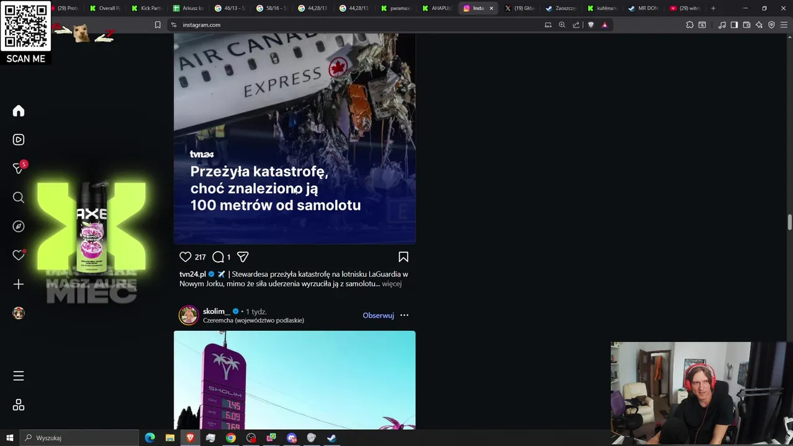Go to Instagram home feed icon
Viewport: 793px width, 446px height.
click(x=19, y=111)
